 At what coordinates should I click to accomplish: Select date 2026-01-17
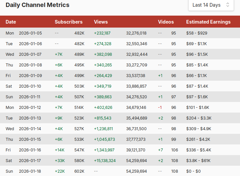30,160
